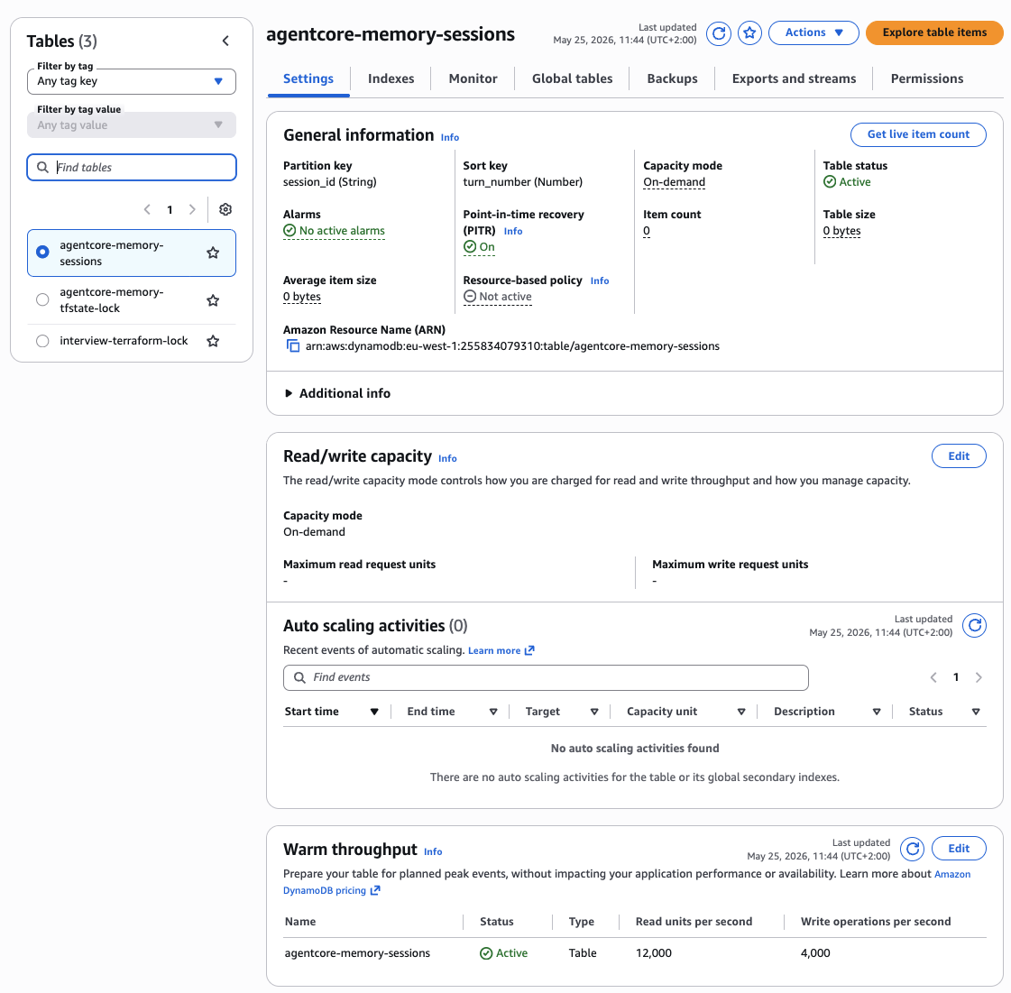Open tables list preferences gear
Image resolution: width=1011 pixels, height=993 pixels.
[x=225, y=209]
